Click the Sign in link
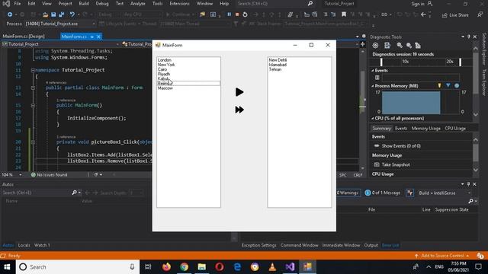The height and width of the screenshot is (274, 488). click(418, 4)
